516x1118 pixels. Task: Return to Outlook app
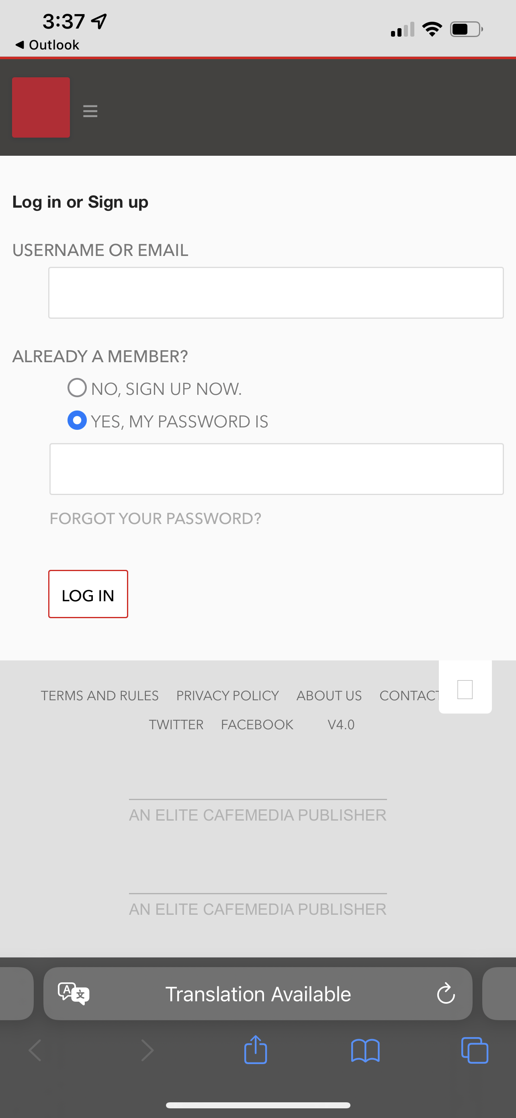pyautogui.click(x=48, y=45)
